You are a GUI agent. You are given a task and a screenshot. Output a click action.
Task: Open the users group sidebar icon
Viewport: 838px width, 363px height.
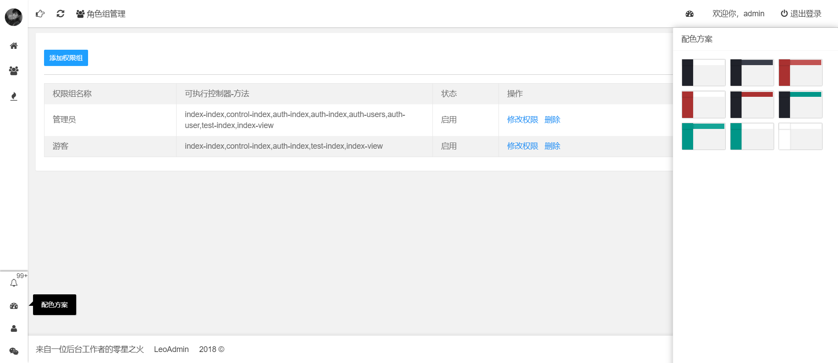click(x=14, y=71)
